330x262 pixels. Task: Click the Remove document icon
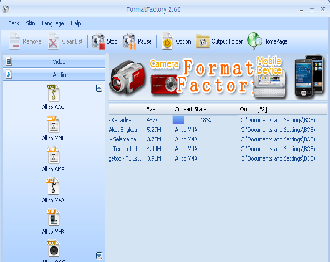(x=15, y=41)
